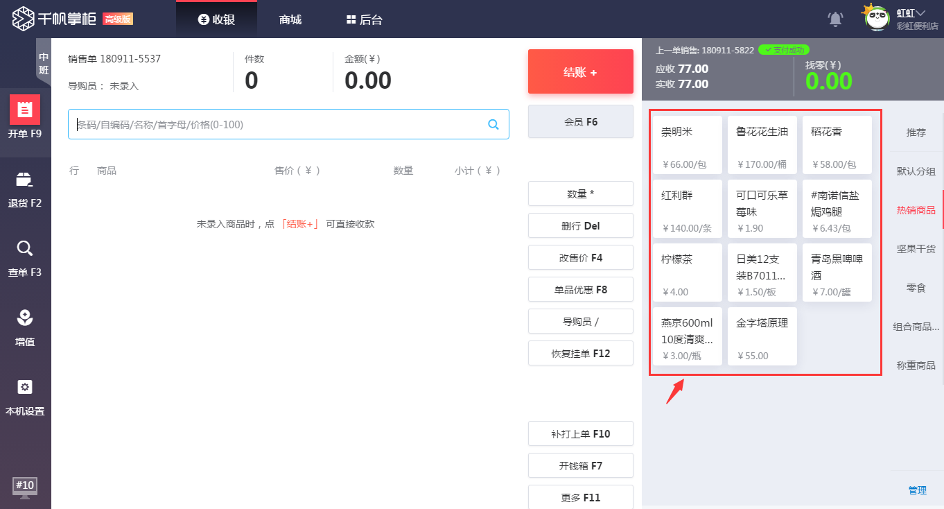The width and height of the screenshot is (944, 509).
Task: Click the 管理 management link
Action: pyautogui.click(x=916, y=490)
